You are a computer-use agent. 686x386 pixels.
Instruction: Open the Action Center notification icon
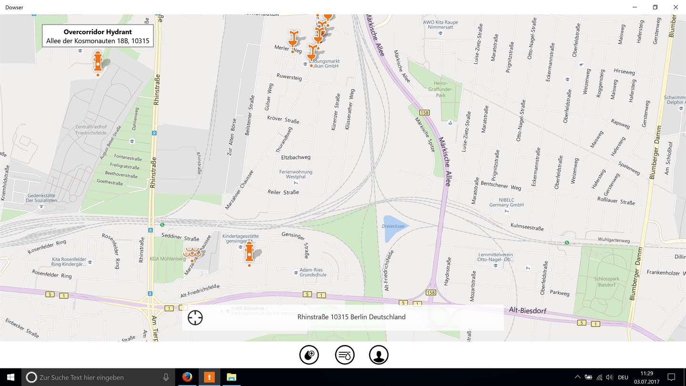pos(671,377)
